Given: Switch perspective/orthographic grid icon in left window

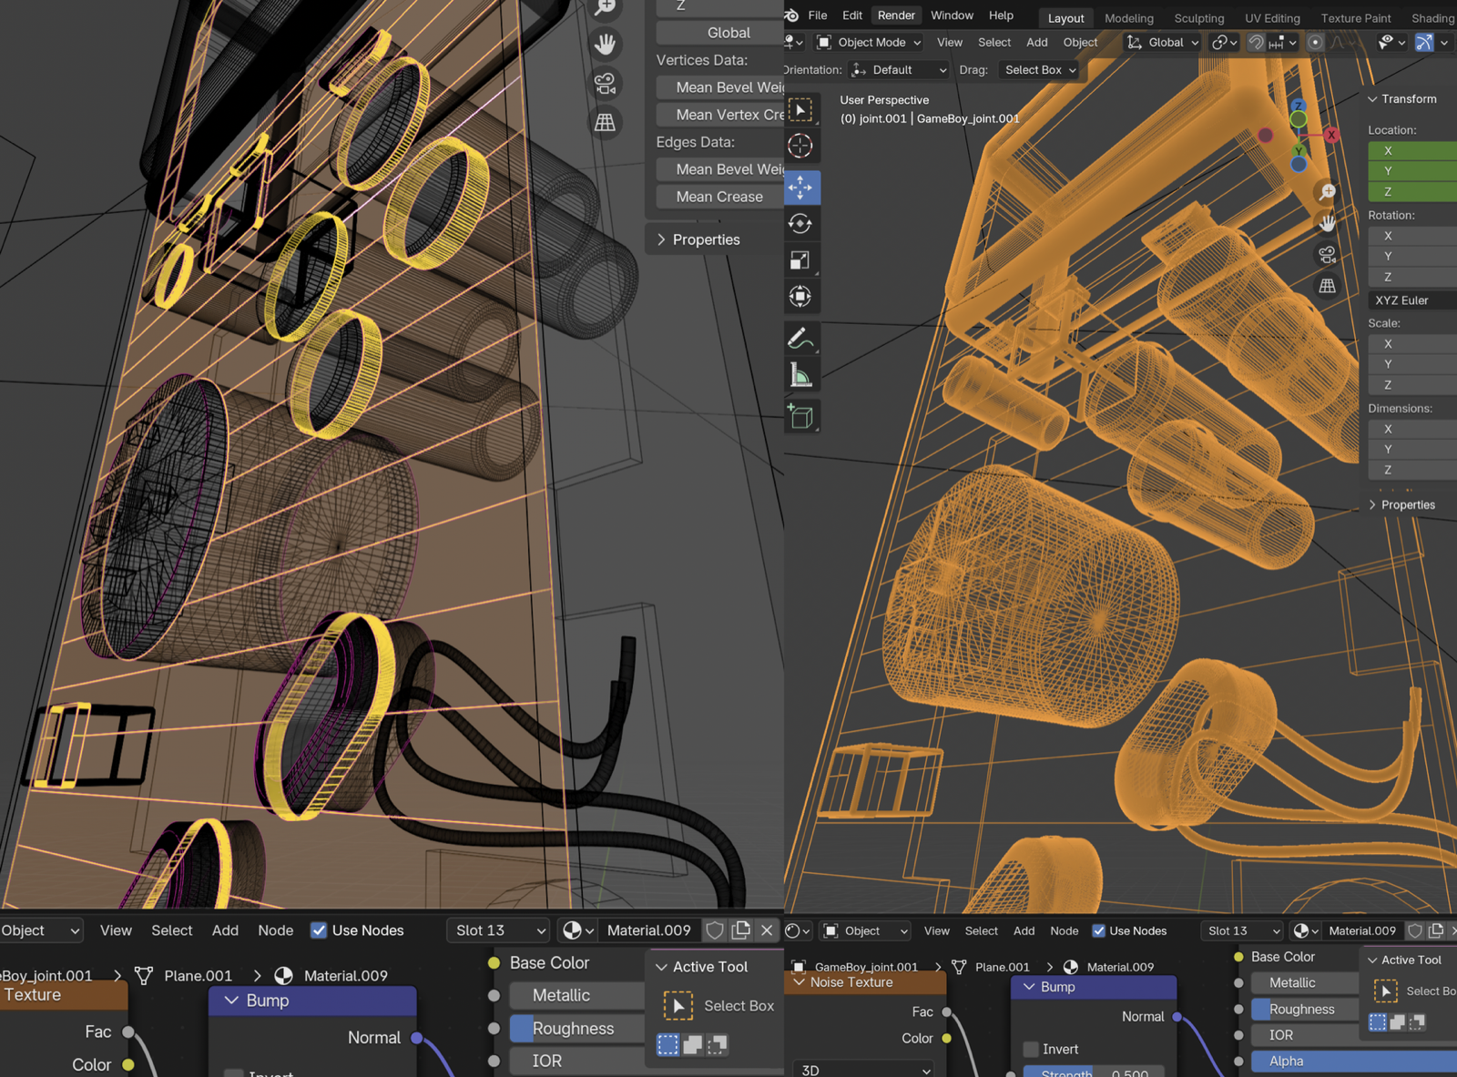Looking at the screenshot, I should [x=606, y=123].
